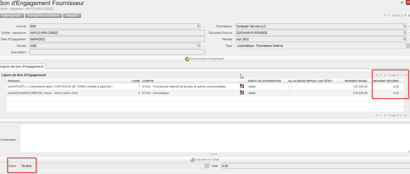
Task: Click the Total field
Action: 316,166
